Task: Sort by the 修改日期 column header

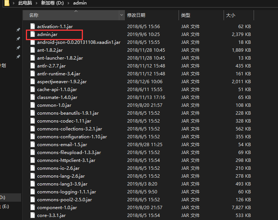Action: point(152,15)
